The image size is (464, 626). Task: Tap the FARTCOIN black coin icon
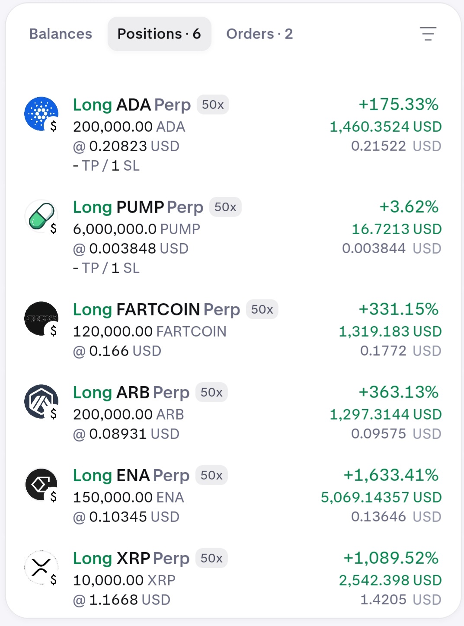(42, 319)
